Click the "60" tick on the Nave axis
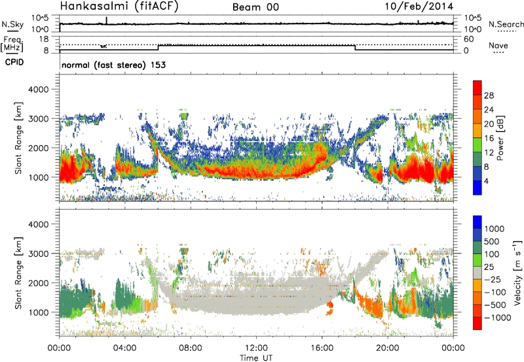Image resolution: width=524 pixels, height=362 pixels. coord(468,39)
